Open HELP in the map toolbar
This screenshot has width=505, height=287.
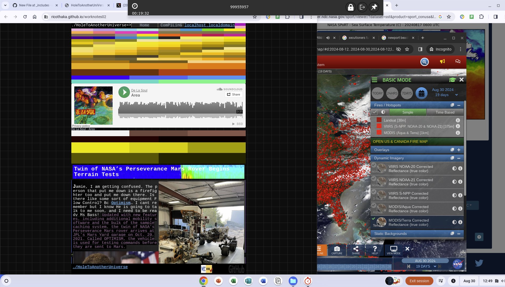(x=375, y=250)
